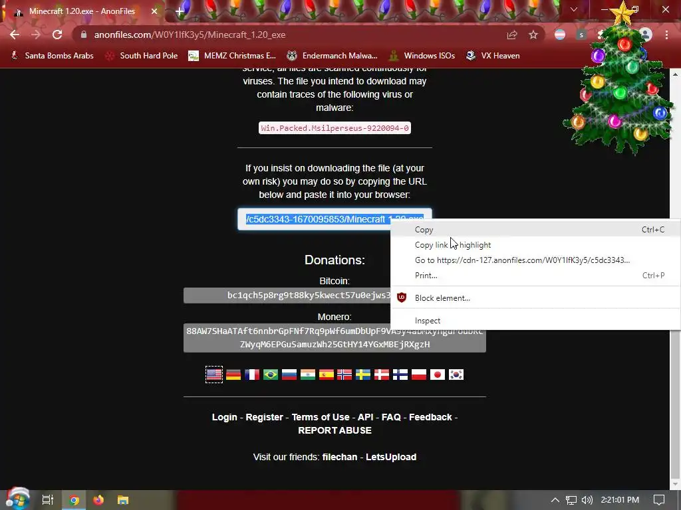Click the REPORT ABUSE link
The image size is (681, 510).
pos(335,430)
